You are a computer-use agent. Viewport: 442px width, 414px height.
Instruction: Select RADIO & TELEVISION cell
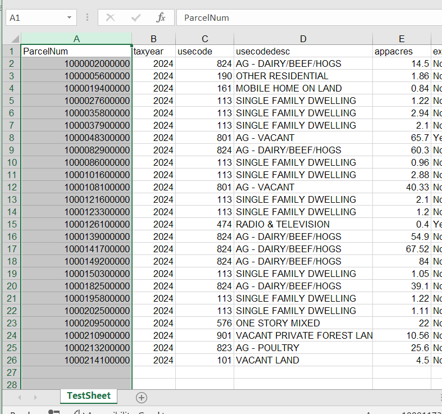pyautogui.click(x=303, y=225)
